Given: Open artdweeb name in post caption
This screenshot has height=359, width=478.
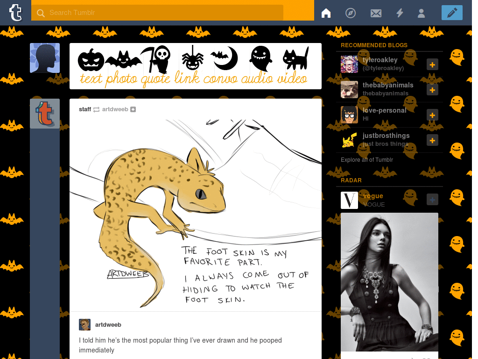Looking at the screenshot, I should (108, 324).
